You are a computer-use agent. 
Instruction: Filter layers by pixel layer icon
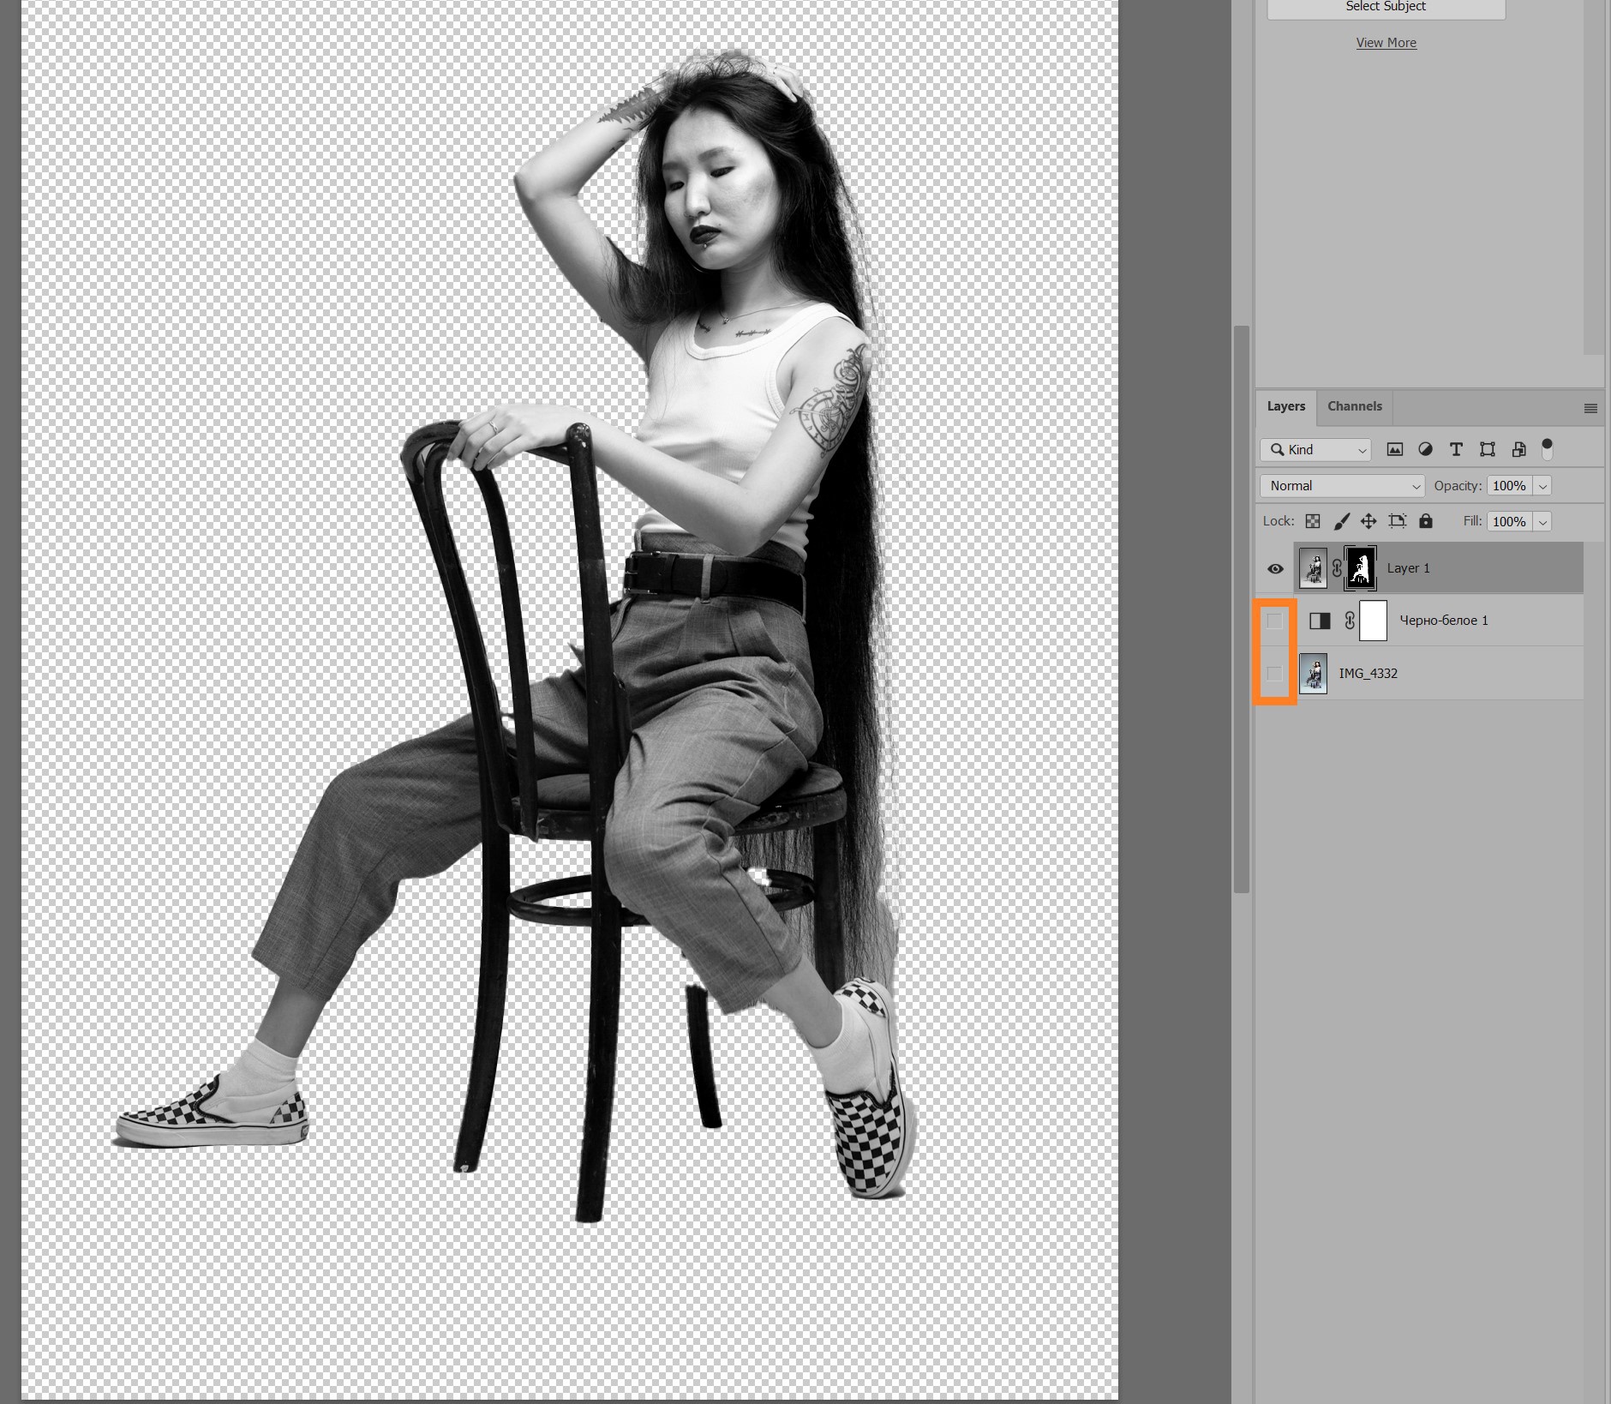pyautogui.click(x=1395, y=449)
